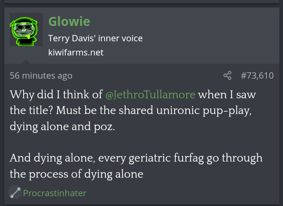Click the reaction icon next to Procrastinhater
283x206 pixels.
coord(15,192)
